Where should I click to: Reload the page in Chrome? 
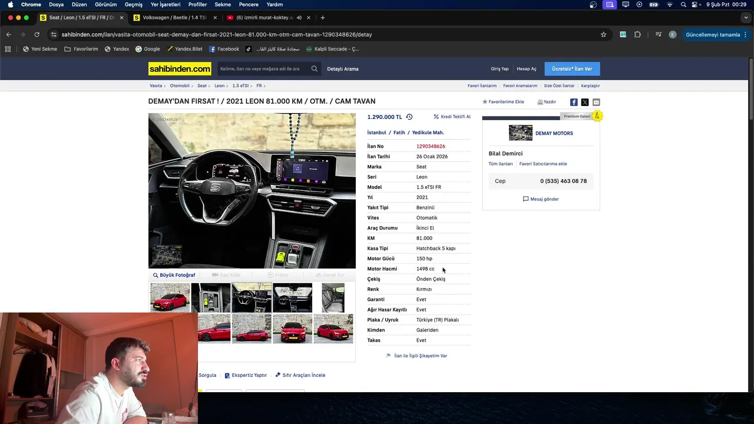click(37, 34)
